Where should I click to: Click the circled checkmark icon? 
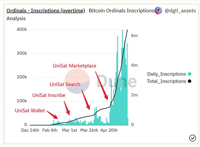[192, 138]
